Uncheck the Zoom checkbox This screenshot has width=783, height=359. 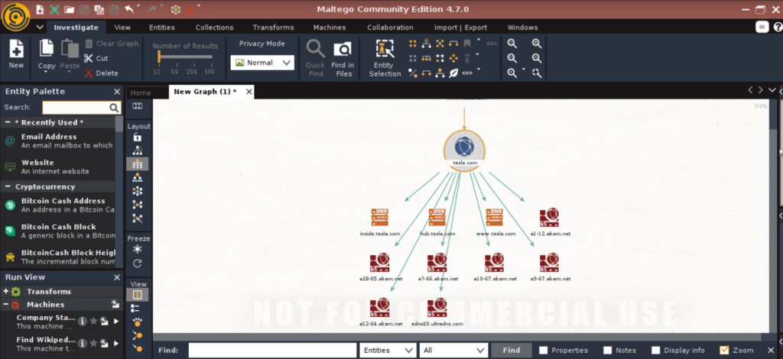pyautogui.click(x=724, y=351)
